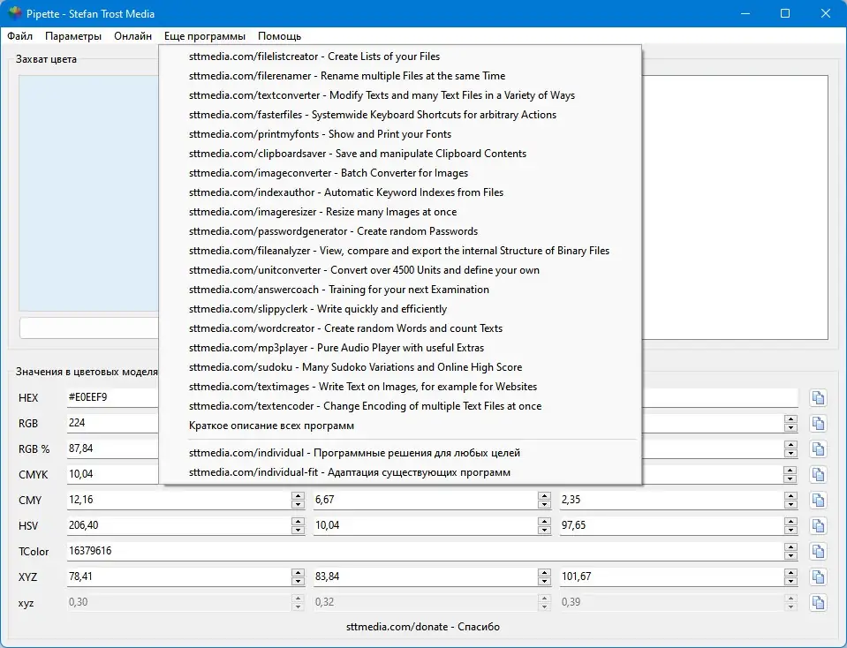
Task: Select imageresizer menu entry
Action: pos(400,212)
